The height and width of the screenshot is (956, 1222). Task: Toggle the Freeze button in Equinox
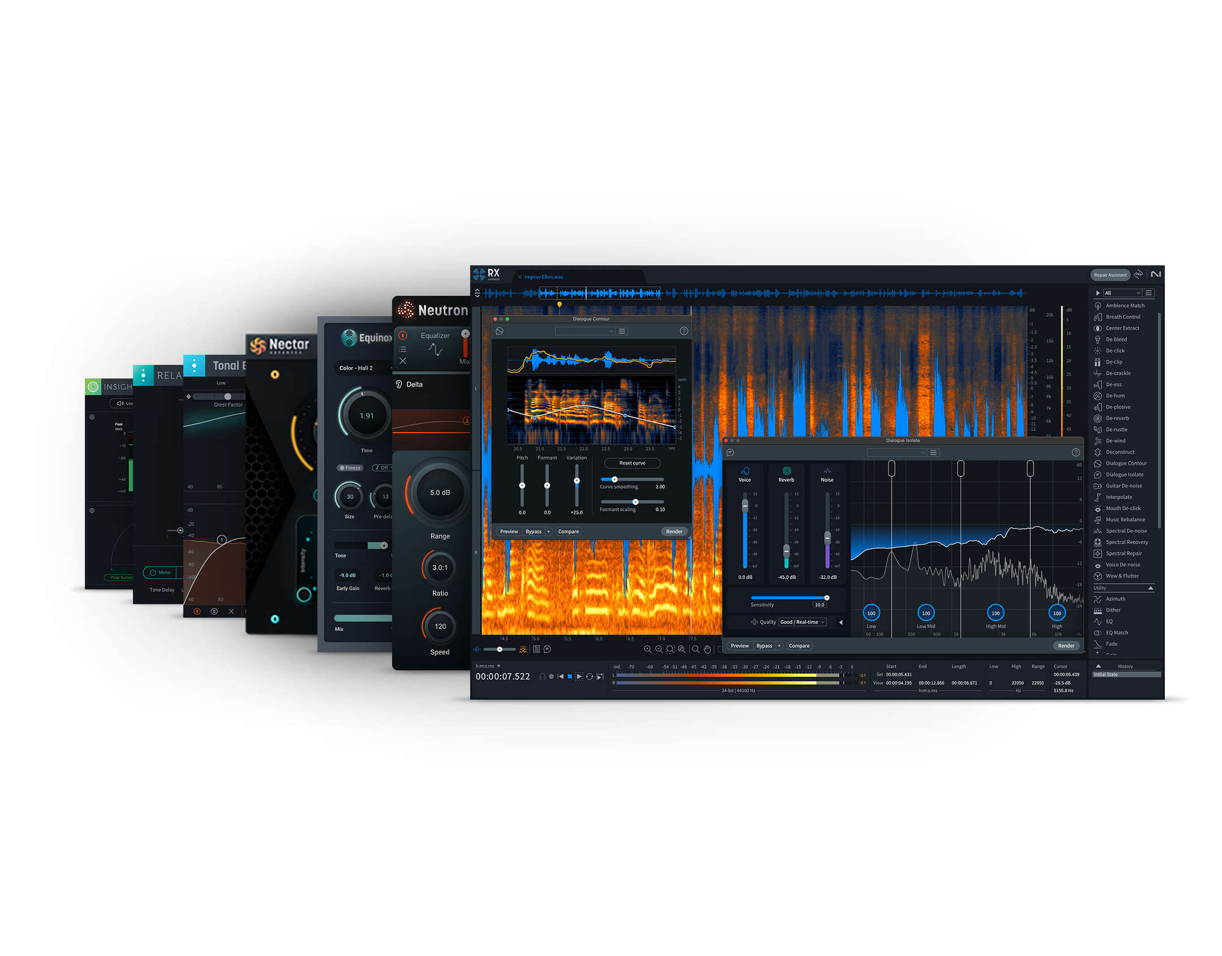coord(350,468)
